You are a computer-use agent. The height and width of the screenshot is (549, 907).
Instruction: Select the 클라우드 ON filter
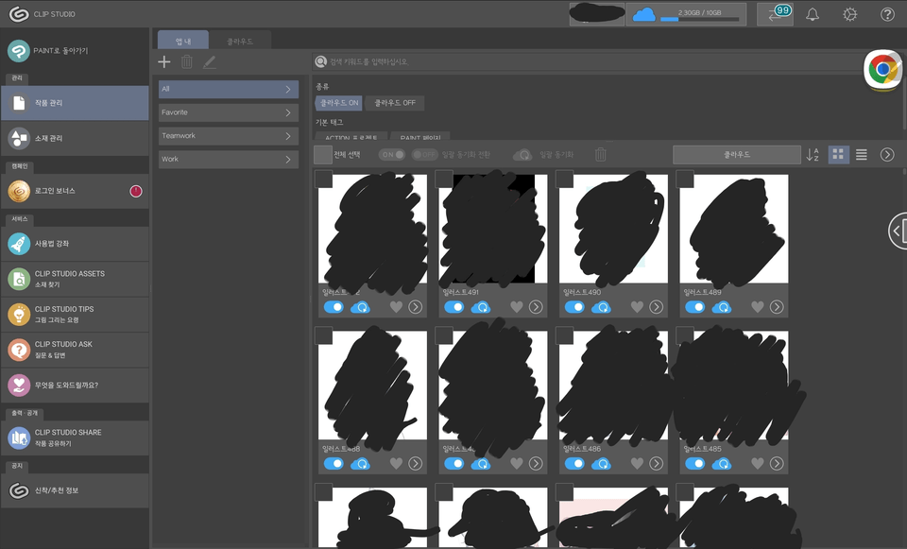[339, 103]
